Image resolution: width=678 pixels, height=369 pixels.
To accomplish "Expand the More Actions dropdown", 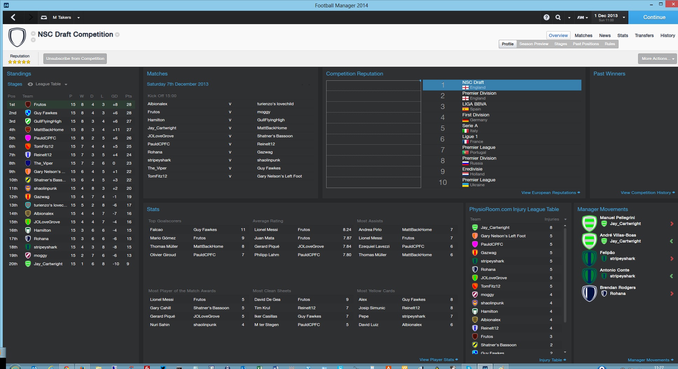I will tap(657, 59).
